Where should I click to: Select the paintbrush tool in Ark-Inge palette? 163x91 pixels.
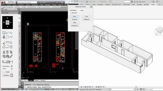pos(4,42)
